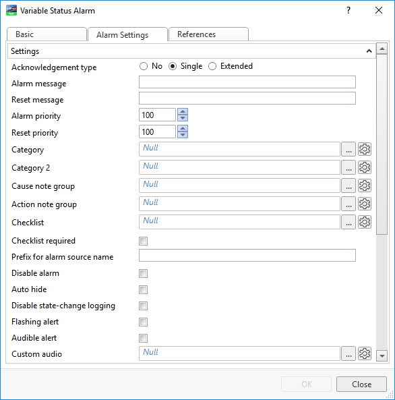Click the vertical scrollbar thumb
395x400 pixels.
pos(382,144)
